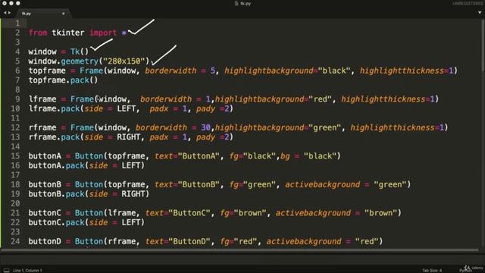Go to the next tab with the right arrow
This screenshot has height=273, width=485.
point(9,13)
